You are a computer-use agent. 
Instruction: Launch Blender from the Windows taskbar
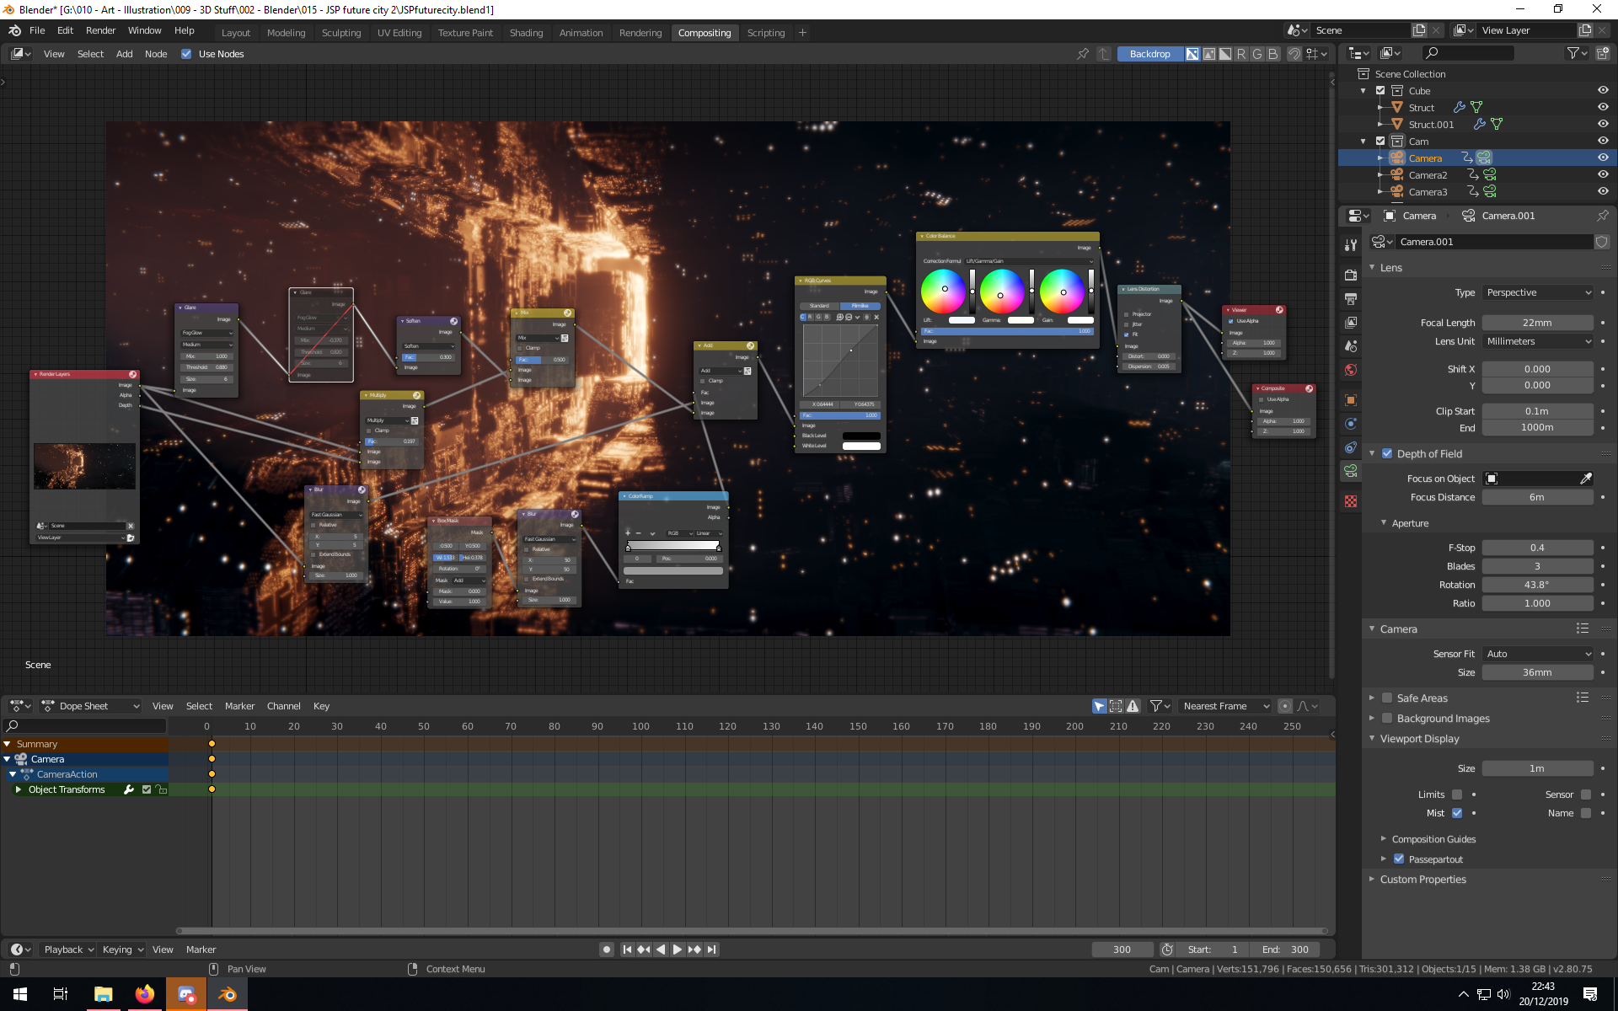pyautogui.click(x=228, y=994)
